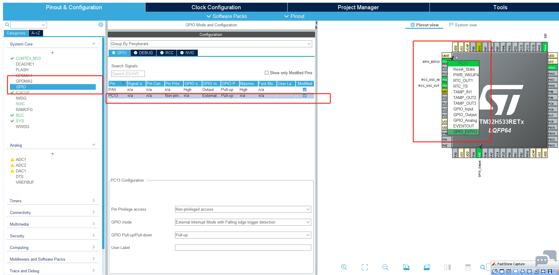Open the settings gear in categories panel
Image resolution: width=559 pixels, height=275 pixels.
[x=101, y=25]
